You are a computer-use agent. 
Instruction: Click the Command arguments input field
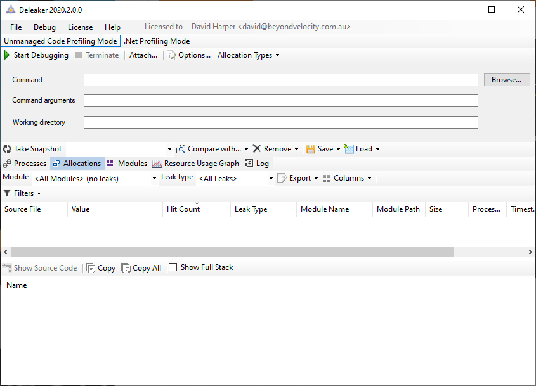pos(280,101)
